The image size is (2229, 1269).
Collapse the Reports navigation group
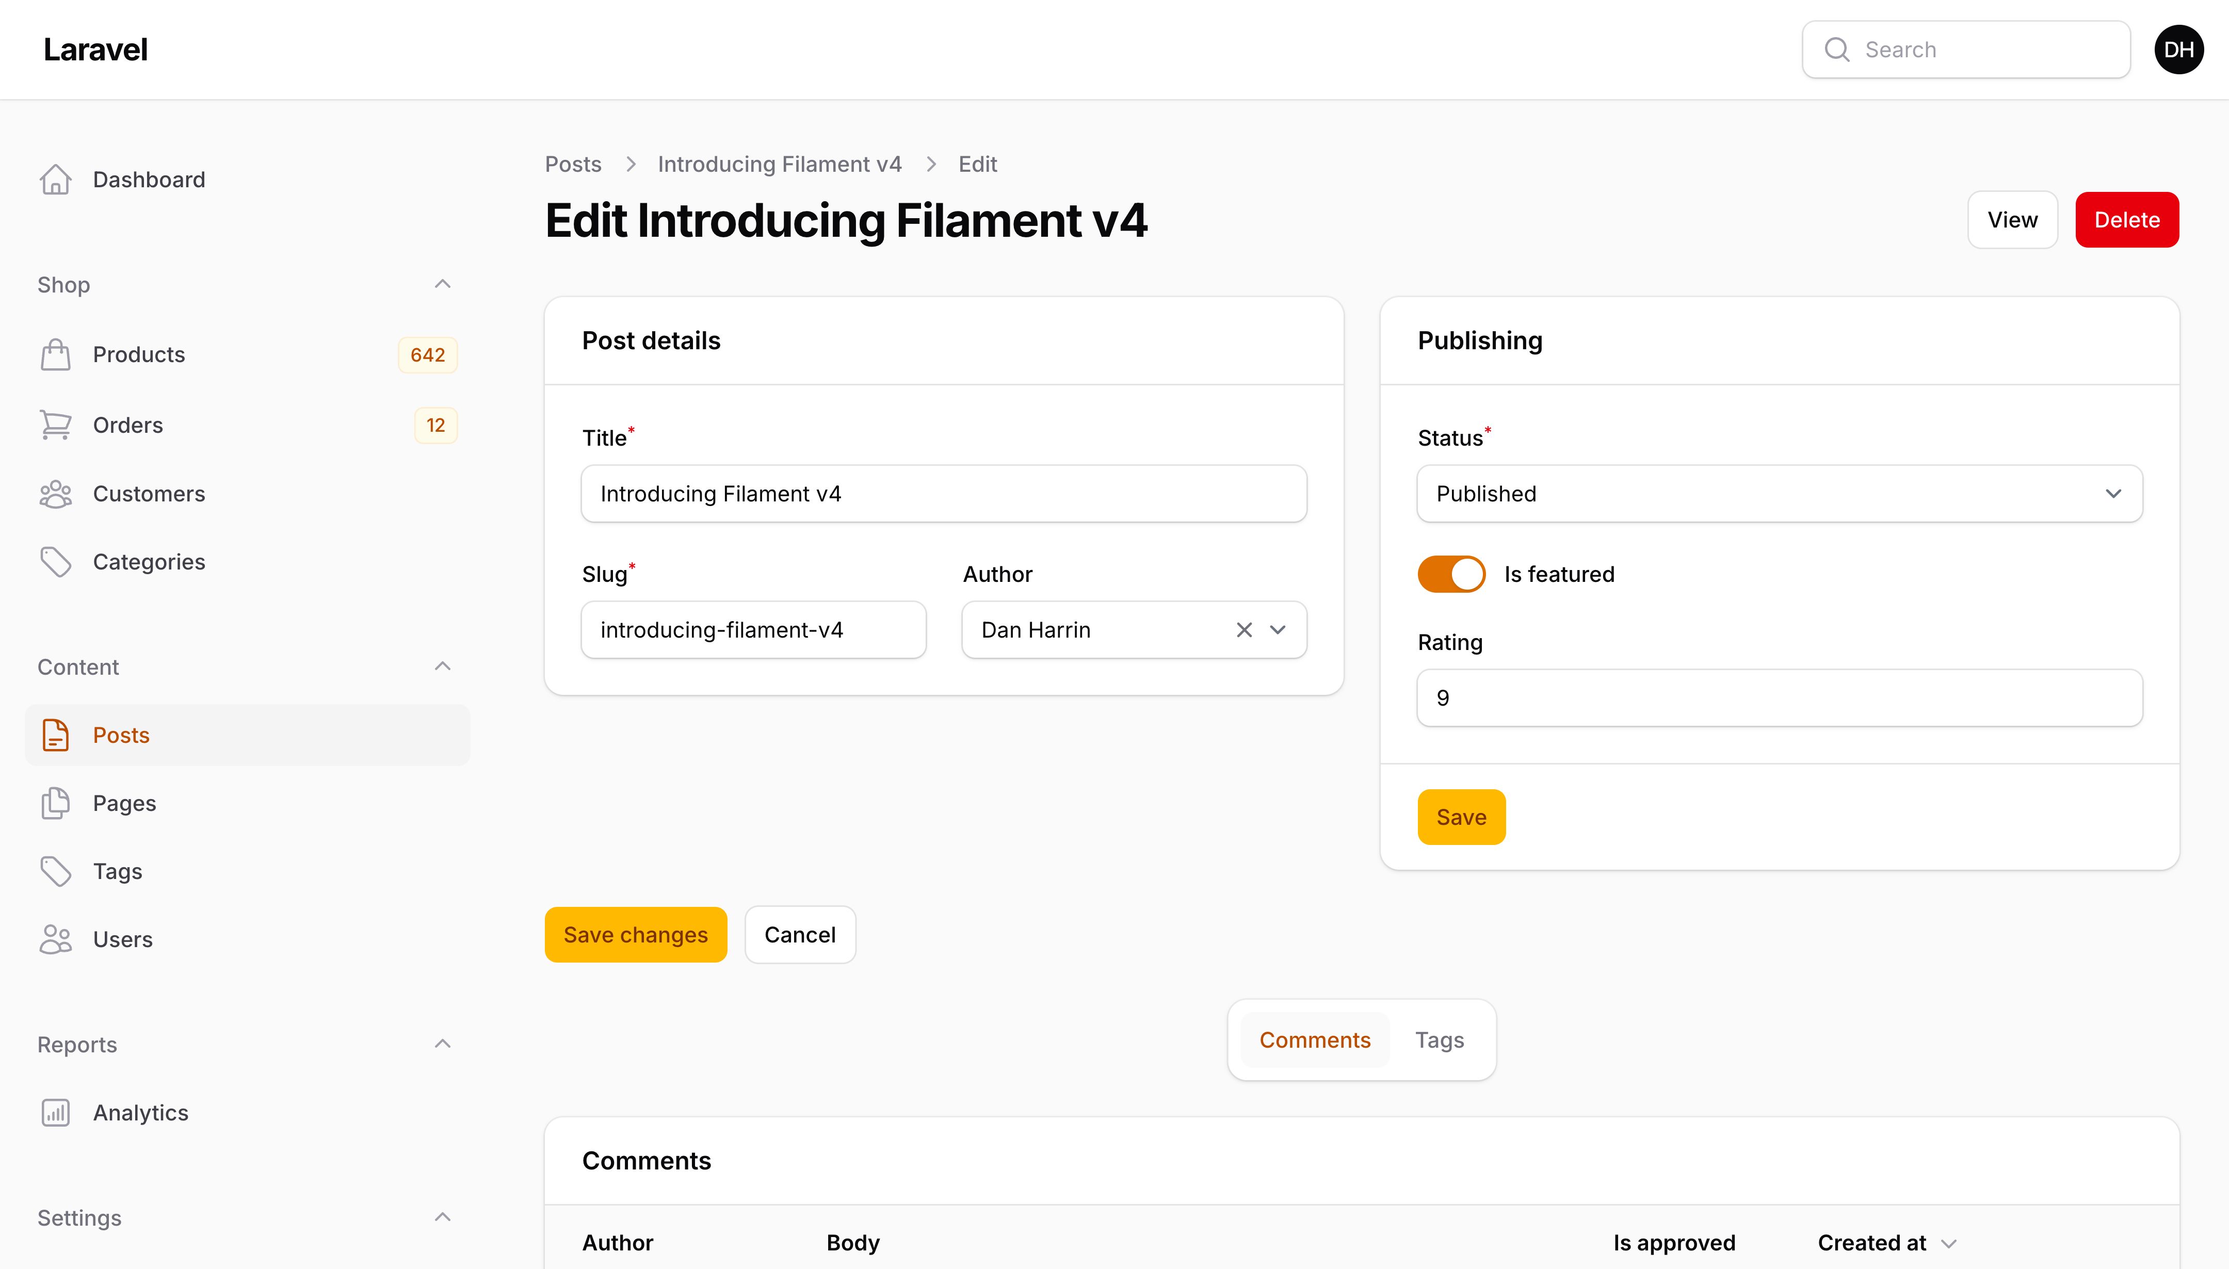coord(443,1044)
